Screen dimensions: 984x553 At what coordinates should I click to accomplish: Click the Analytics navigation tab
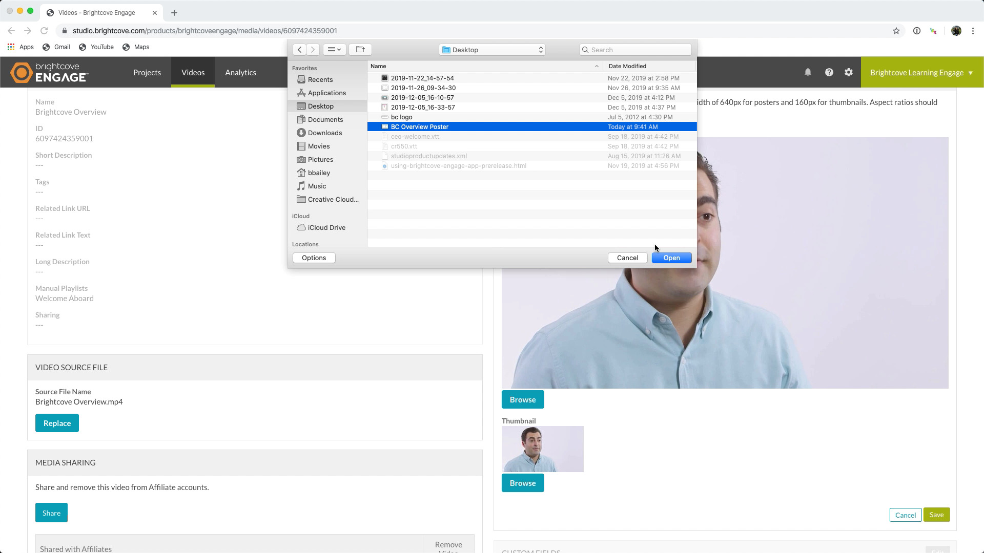240,72
